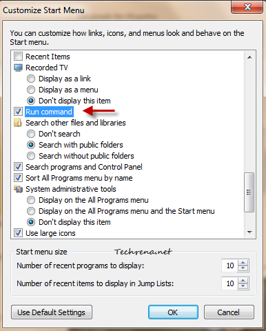
Task: Decrease number of recent programs to display
Action: [243, 268]
